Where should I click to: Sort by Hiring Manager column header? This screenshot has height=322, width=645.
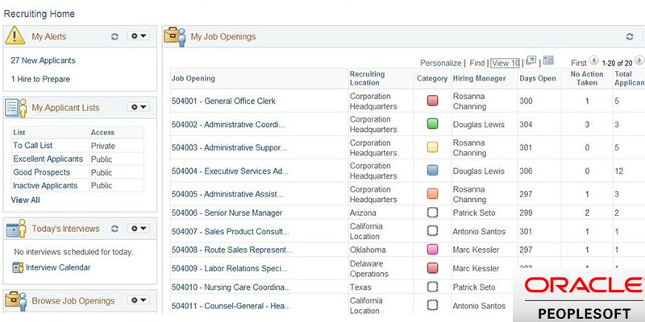[479, 78]
